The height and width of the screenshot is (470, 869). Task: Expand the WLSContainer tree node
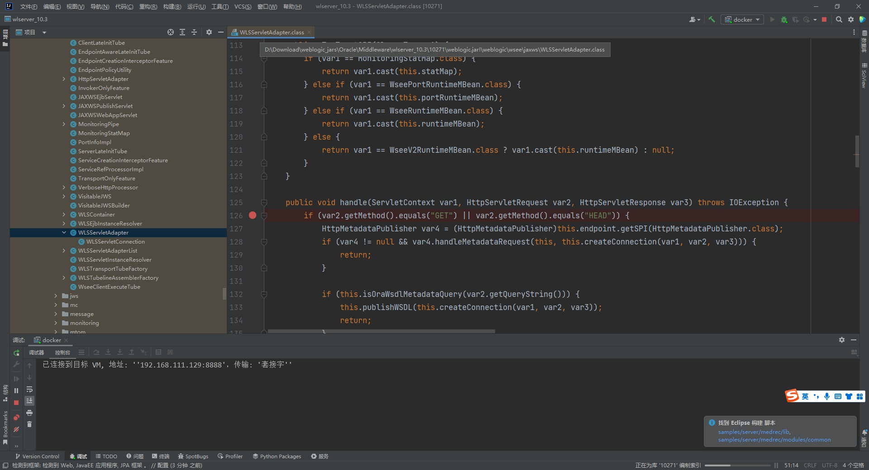tap(64, 215)
